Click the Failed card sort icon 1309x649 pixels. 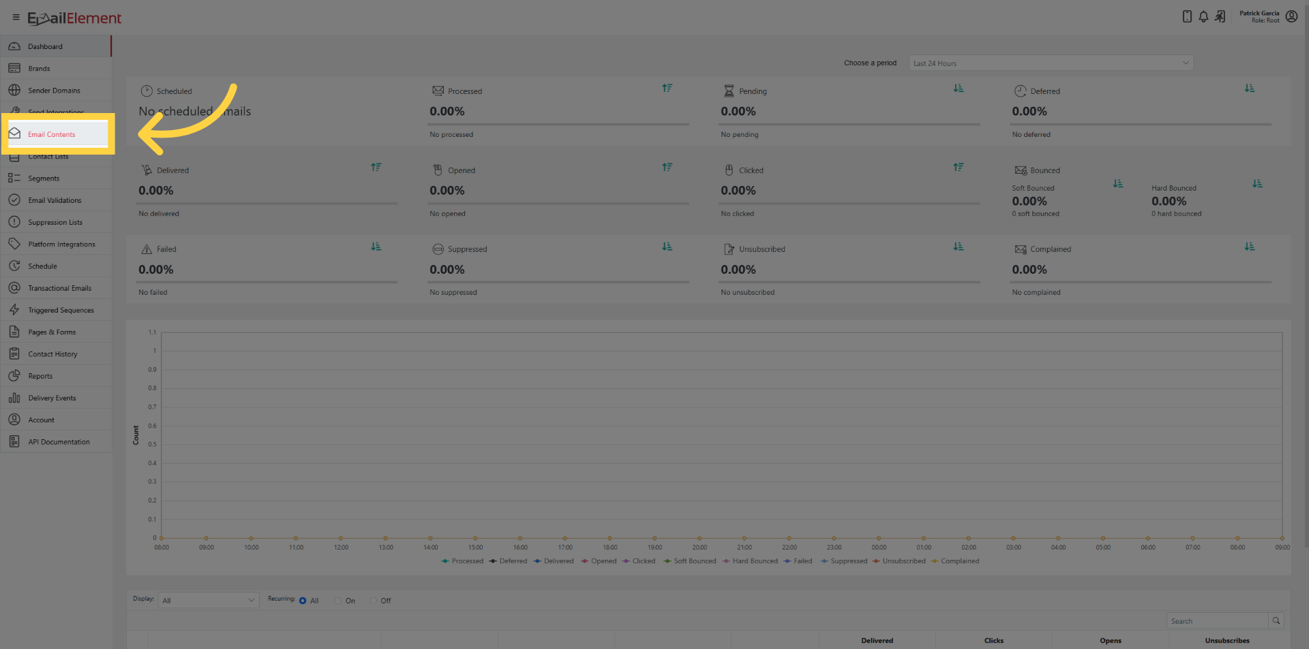coord(376,247)
